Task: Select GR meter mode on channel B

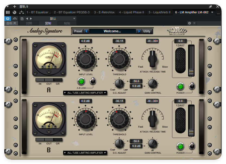Action: coord(58,140)
